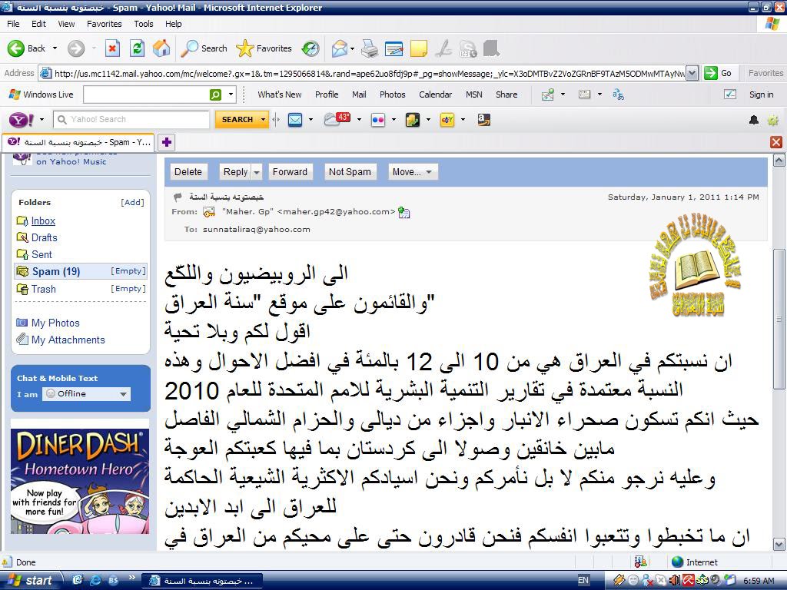Image resolution: width=787 pixels, height=590 pixels.
Task: Click the bell alerts icon in Yahoo toolbar
Action: click(x=754, y=120)
